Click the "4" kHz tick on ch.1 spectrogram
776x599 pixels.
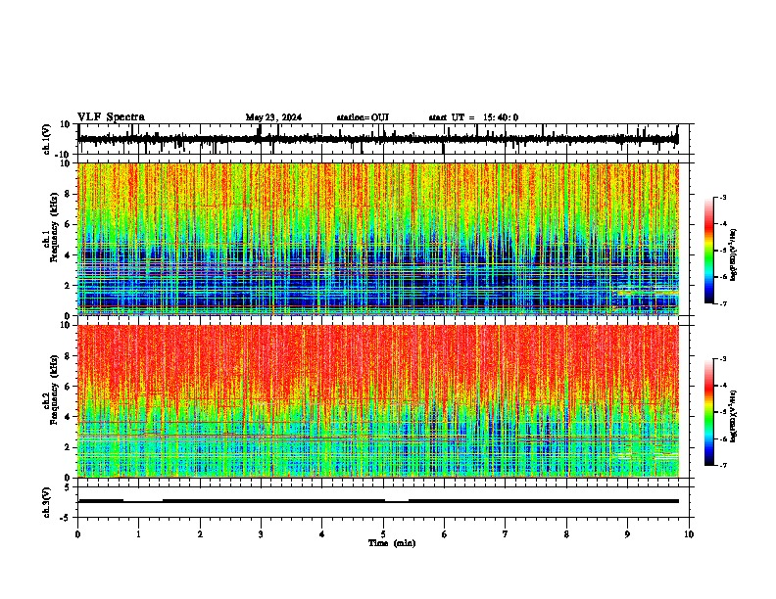(68, 255)
